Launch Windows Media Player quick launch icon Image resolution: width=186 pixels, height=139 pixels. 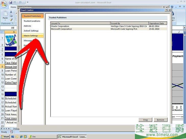(x=25, y=137)
